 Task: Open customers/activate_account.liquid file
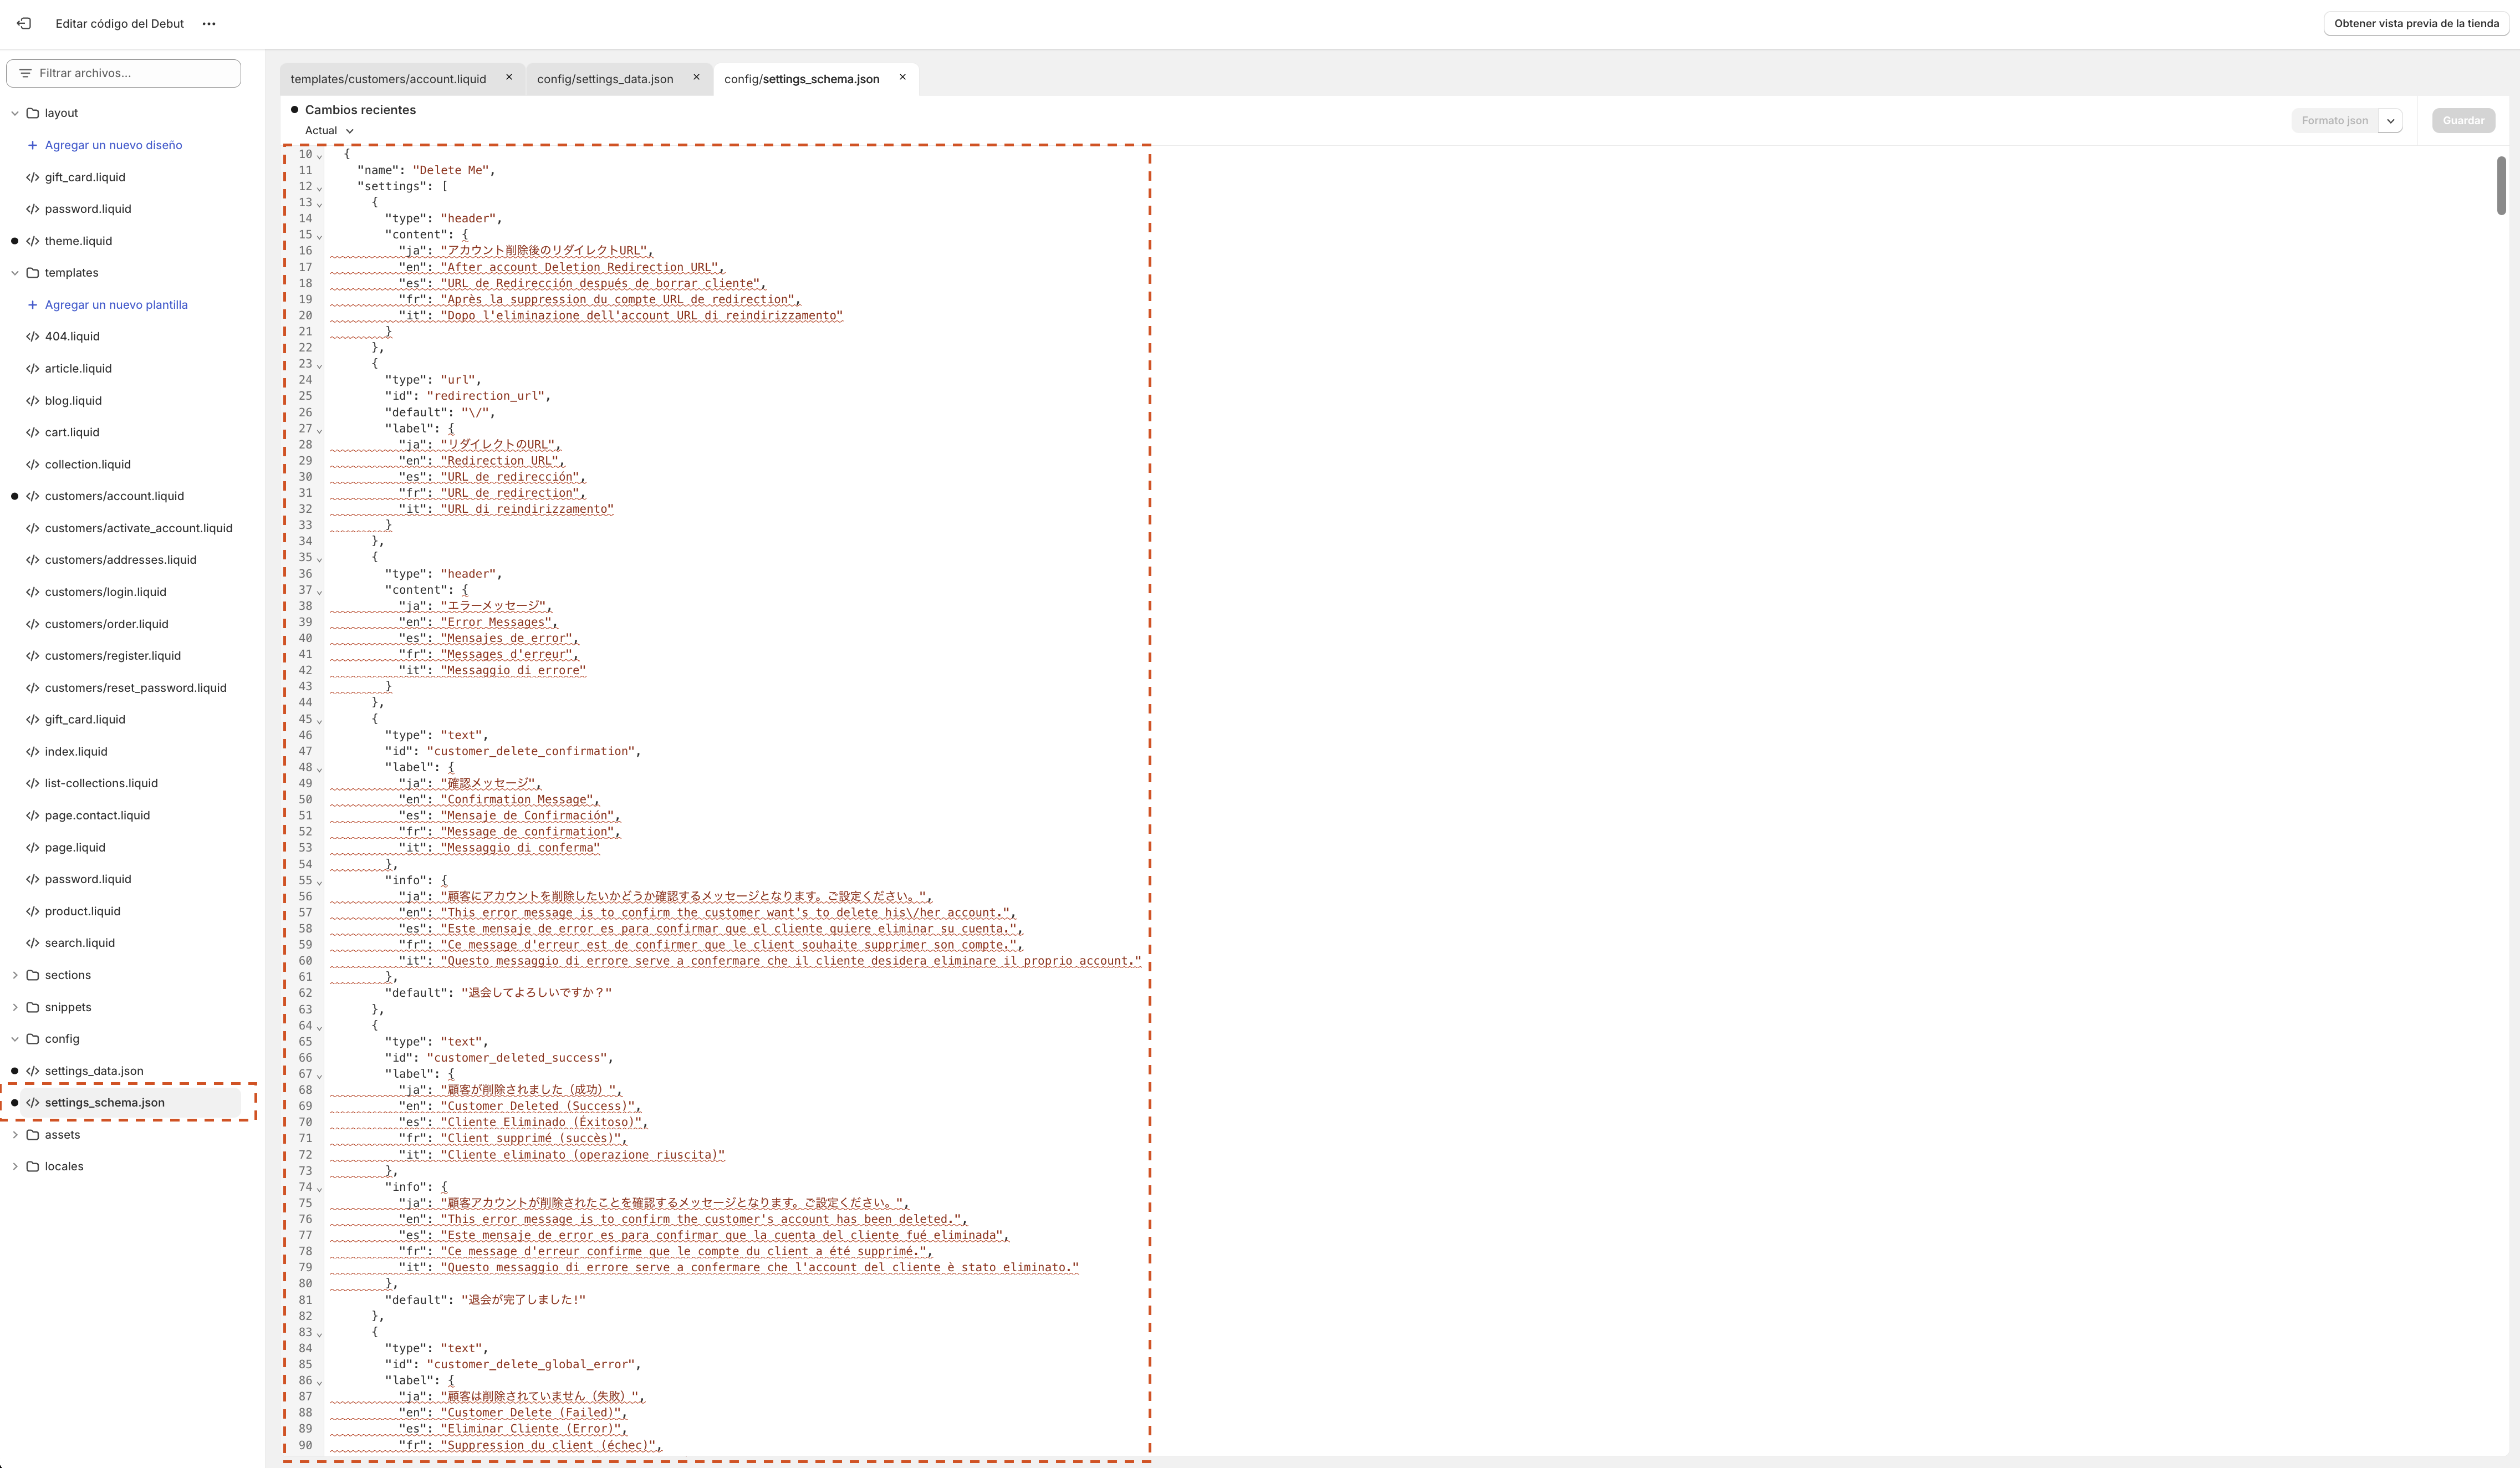click(138, 528)
